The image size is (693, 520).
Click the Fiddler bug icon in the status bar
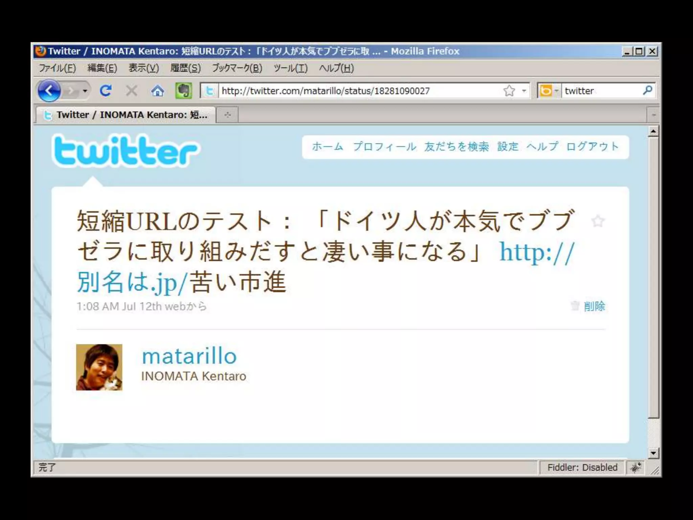pyautogui.click(x=635, y=468)
